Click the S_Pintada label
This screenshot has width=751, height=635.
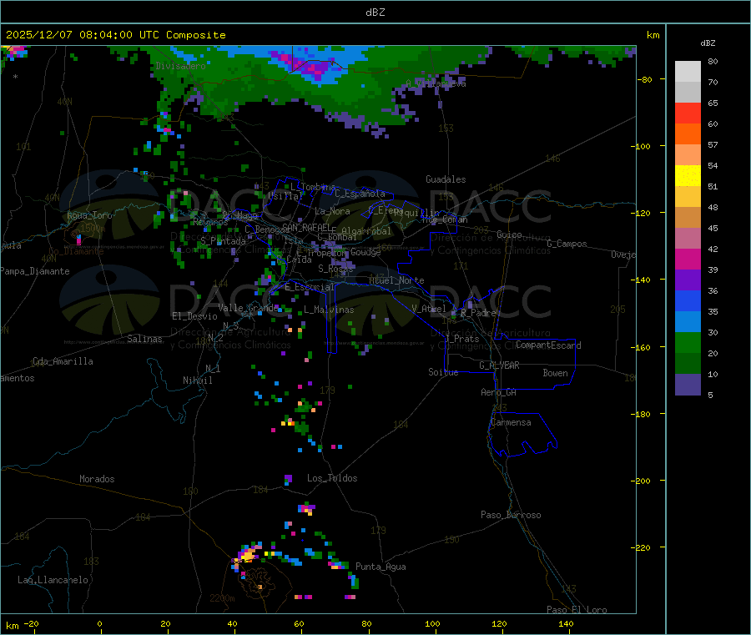223,241
